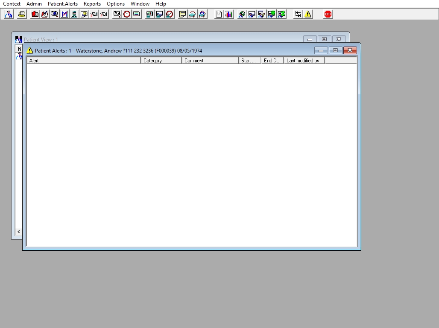Sort by the Start date column header
The height and width of the screenshot is (328, 439).
coord(250,61)
